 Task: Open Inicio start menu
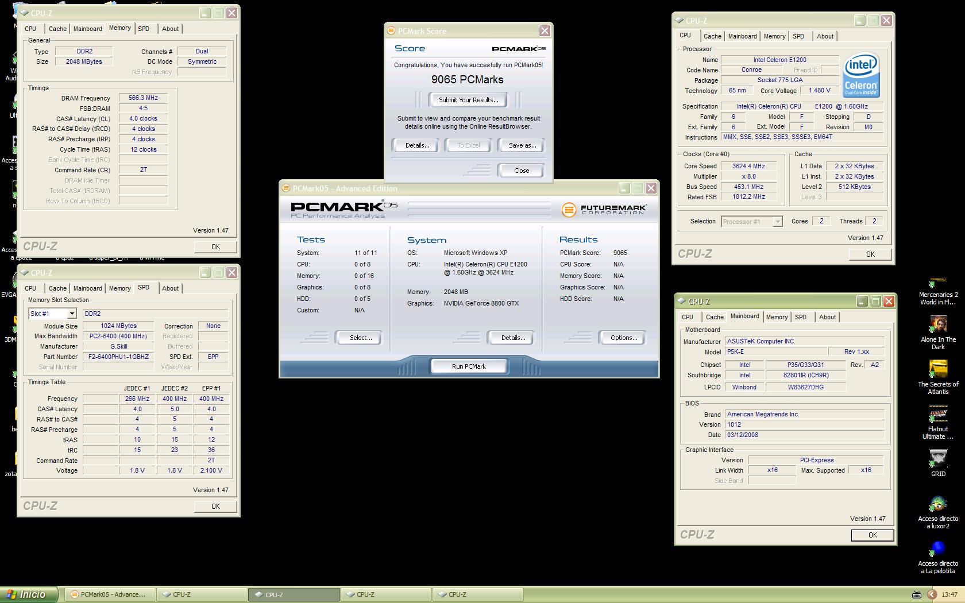30,594
